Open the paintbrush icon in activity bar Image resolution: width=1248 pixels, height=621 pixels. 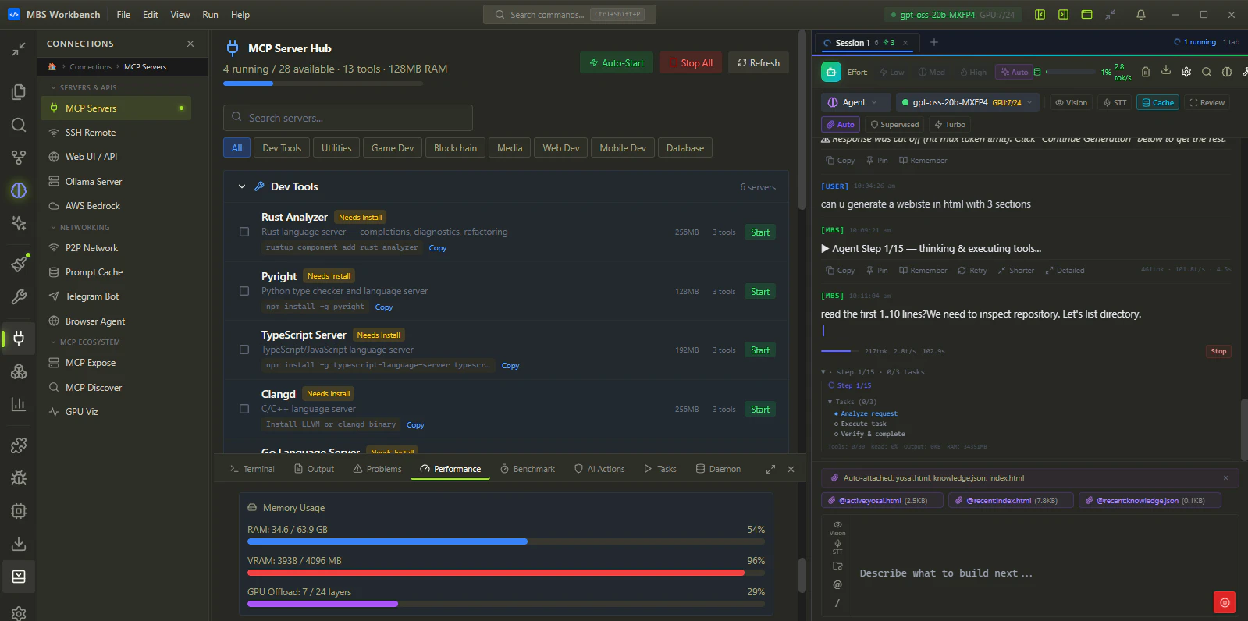(x=19, y=264)
